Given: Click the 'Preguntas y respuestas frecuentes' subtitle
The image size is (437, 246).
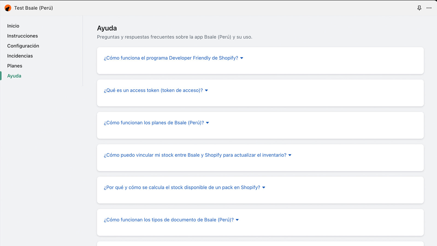Looking at the screenshot, I should (175, 37).
